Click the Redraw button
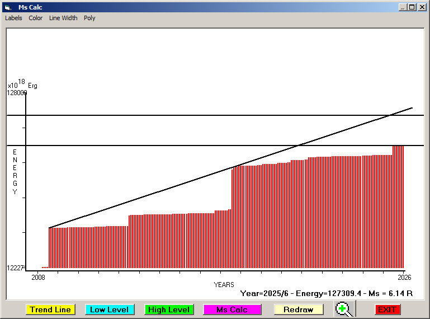The width and height of the screenshot is (430, 319). 299,309
